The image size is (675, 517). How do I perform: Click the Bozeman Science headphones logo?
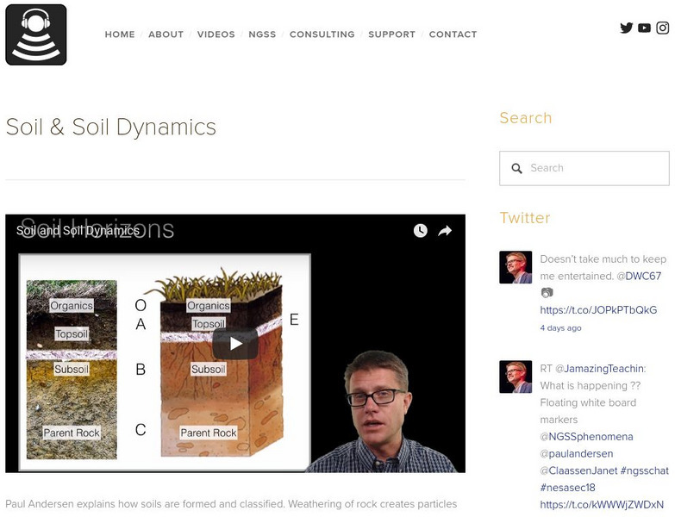[36, 34]
